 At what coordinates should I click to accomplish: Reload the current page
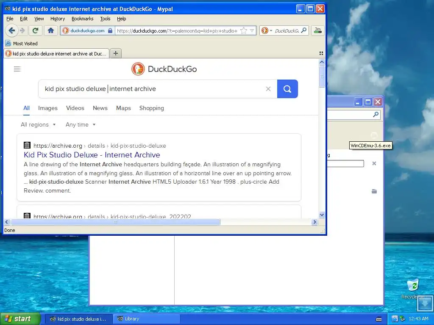pos(35,30)
